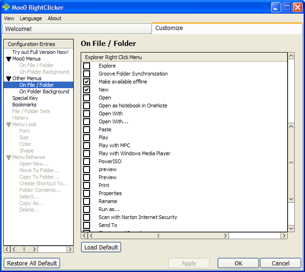Check the Run as... entry
Screen dimensions: 305x272
click(x=86, y=209)
